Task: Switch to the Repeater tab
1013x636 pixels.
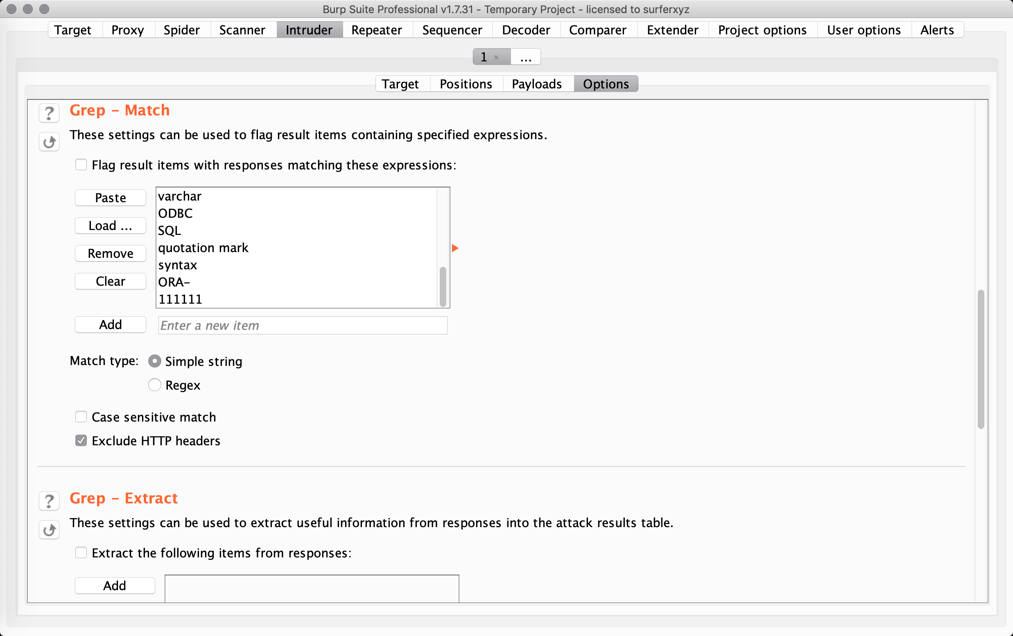Action: click(x=376, y=30)
